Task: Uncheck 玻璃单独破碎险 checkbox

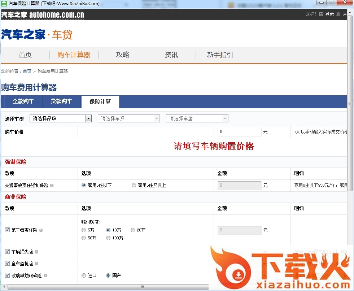Action: [x=7, y=275]
